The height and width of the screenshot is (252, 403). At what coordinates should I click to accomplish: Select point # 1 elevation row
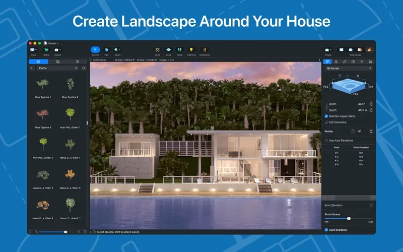pos(349,153)
